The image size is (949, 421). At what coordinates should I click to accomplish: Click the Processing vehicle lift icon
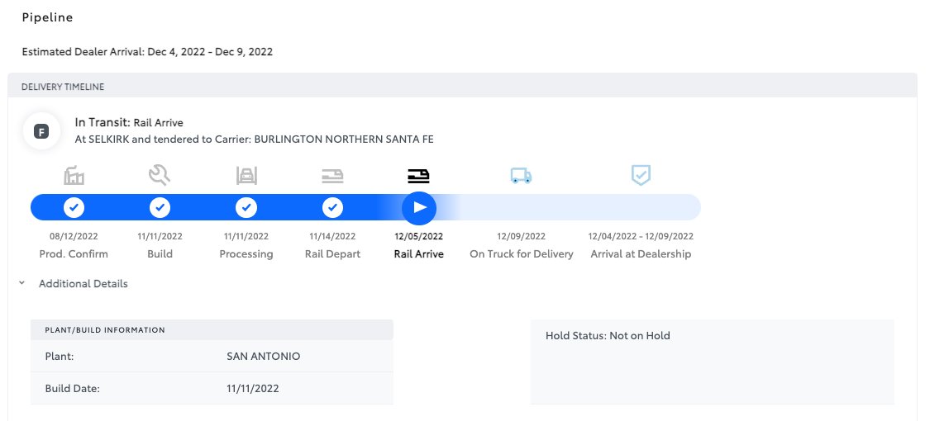tap(246, 176)
